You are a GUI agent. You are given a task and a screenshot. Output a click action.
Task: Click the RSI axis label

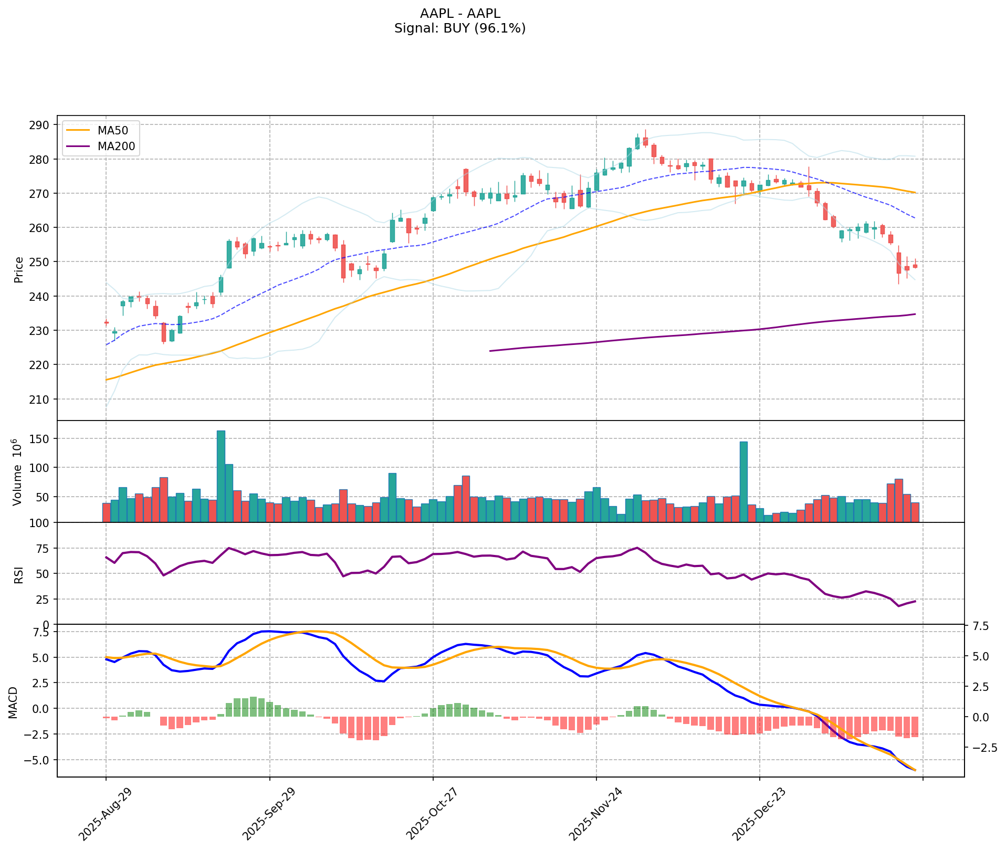click(19, 574)
